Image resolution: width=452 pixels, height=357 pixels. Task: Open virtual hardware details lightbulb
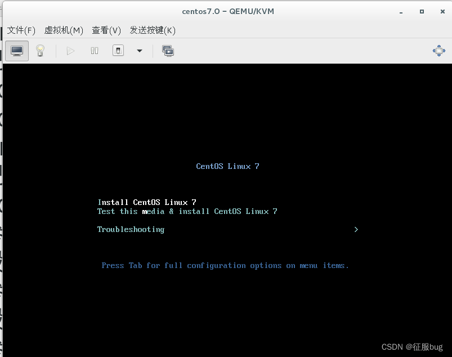[40, 51]
